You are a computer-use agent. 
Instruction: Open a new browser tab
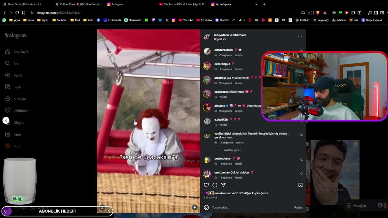click(264, 4)
